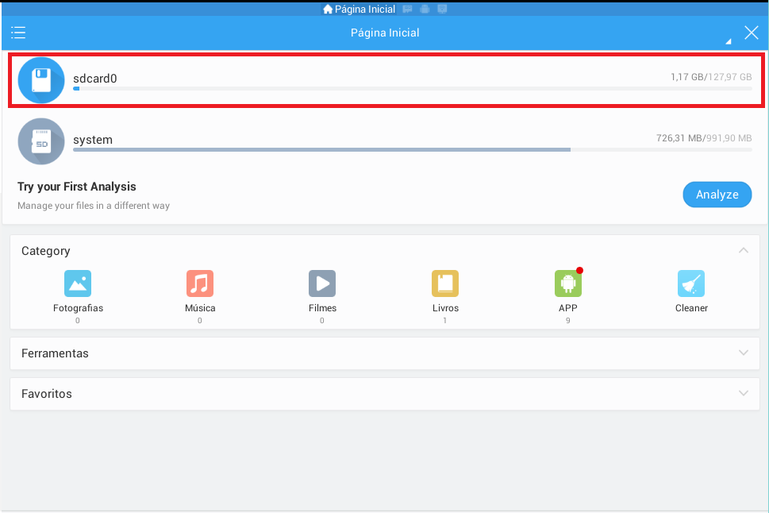Viewport: 769px width, 513px height.
Task: Click the Filmes label
Action: (322, 308)
